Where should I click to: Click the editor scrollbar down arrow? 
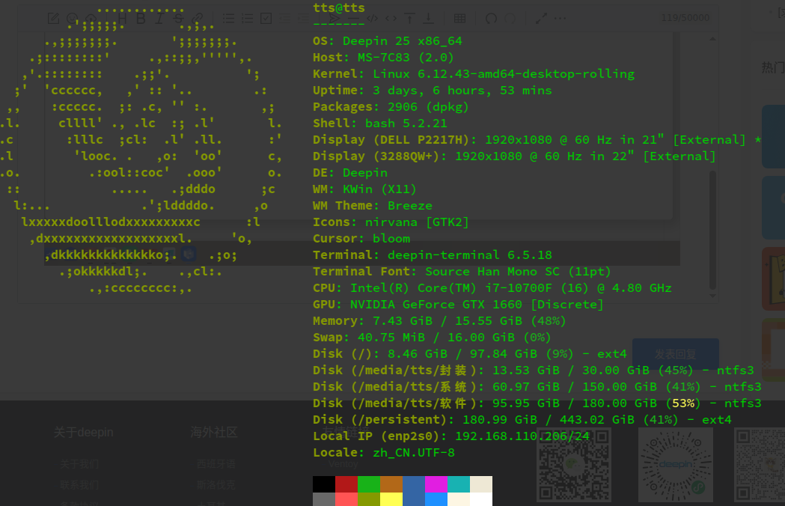pos(712,296)
